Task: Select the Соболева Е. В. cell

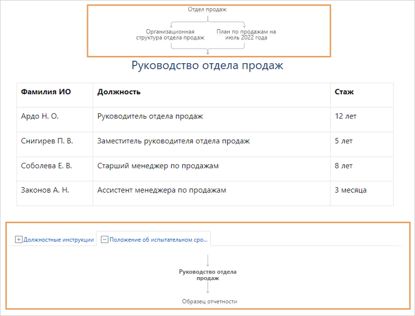Action: (x=46, y=165)
